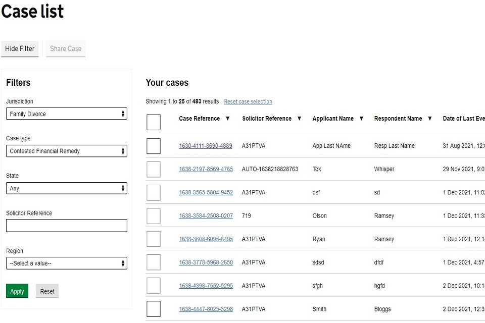Click Solicitor Reference column sort arrow

299,119
